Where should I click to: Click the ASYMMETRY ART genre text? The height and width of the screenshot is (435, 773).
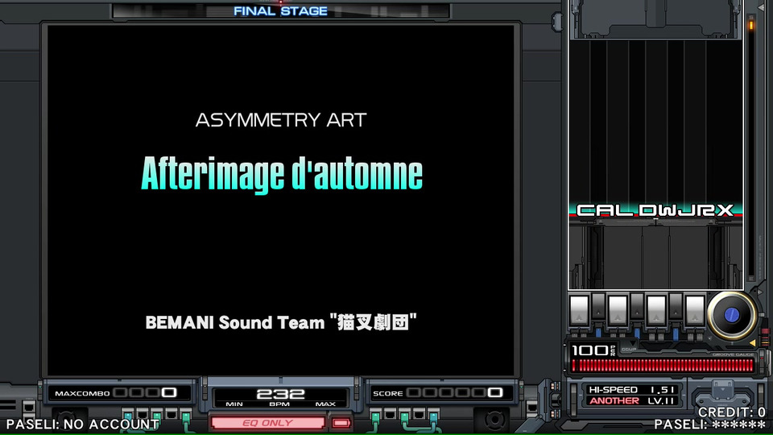click(281, 120)
